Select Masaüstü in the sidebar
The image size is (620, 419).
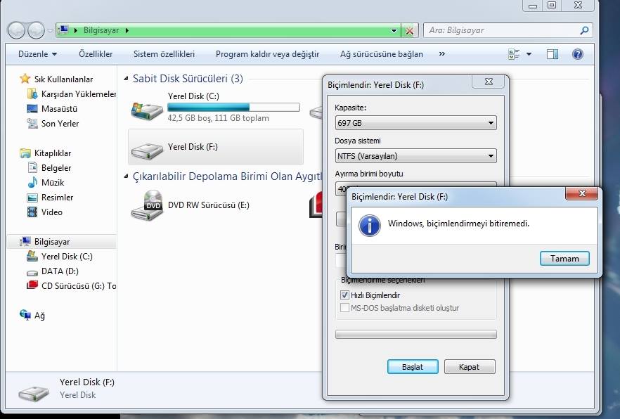pos(59,109)
